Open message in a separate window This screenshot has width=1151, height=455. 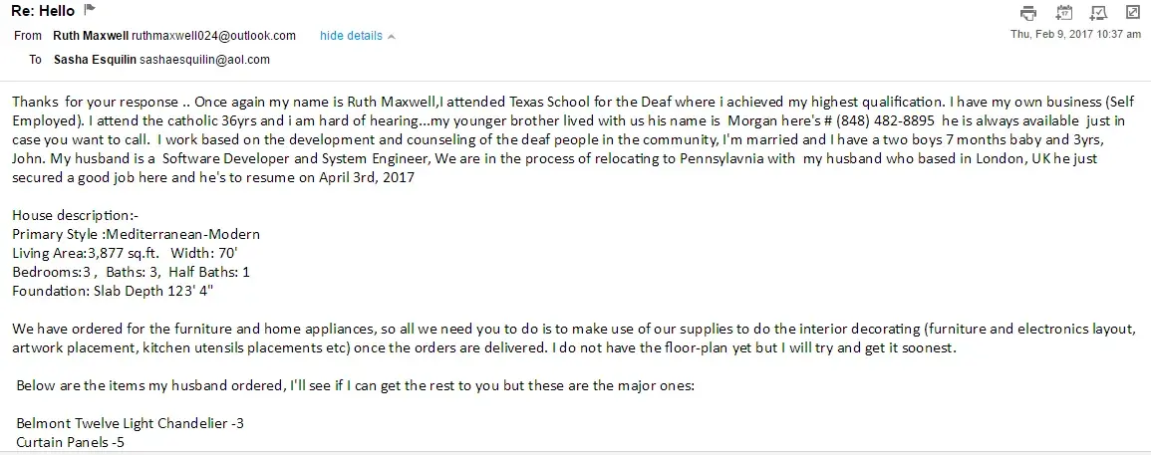click(1133, 13)
